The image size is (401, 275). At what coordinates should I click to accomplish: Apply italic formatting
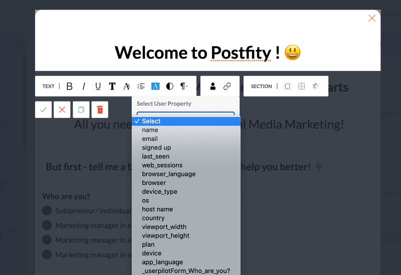[x=84, y=86]
